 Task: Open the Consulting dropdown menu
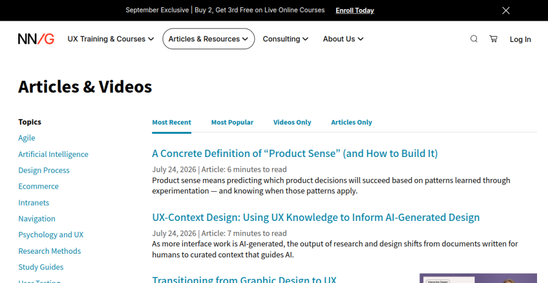tap(286, 39)
